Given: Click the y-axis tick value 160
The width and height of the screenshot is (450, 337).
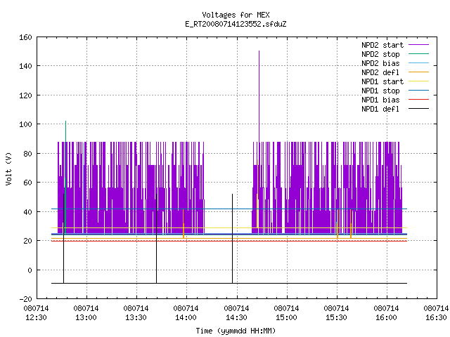Looking at the screenshot, I should [x=25, y=37].
